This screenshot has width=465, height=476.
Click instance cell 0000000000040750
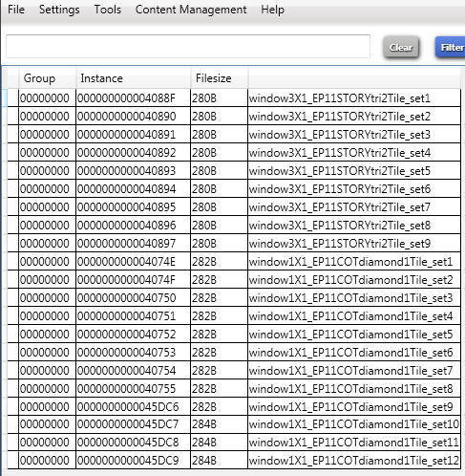134,298
